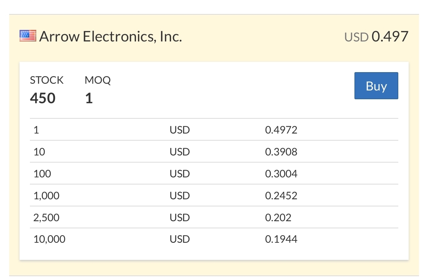The image size is (429, 277).
Task: Select the 1,000 quantity row
Action: [x=214, y=195]
